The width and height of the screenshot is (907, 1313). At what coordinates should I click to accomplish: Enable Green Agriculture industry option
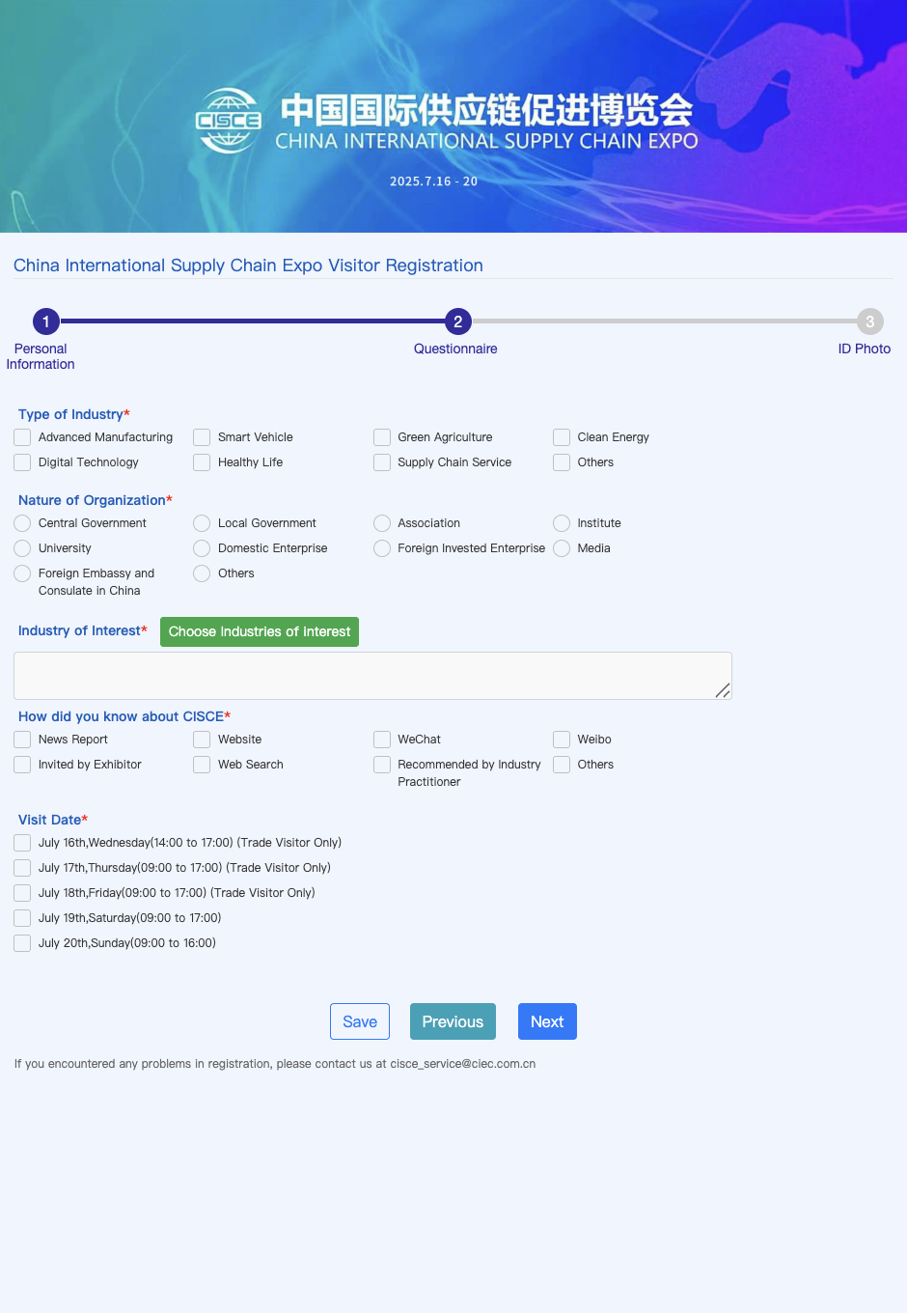click(x=382, y=437)
